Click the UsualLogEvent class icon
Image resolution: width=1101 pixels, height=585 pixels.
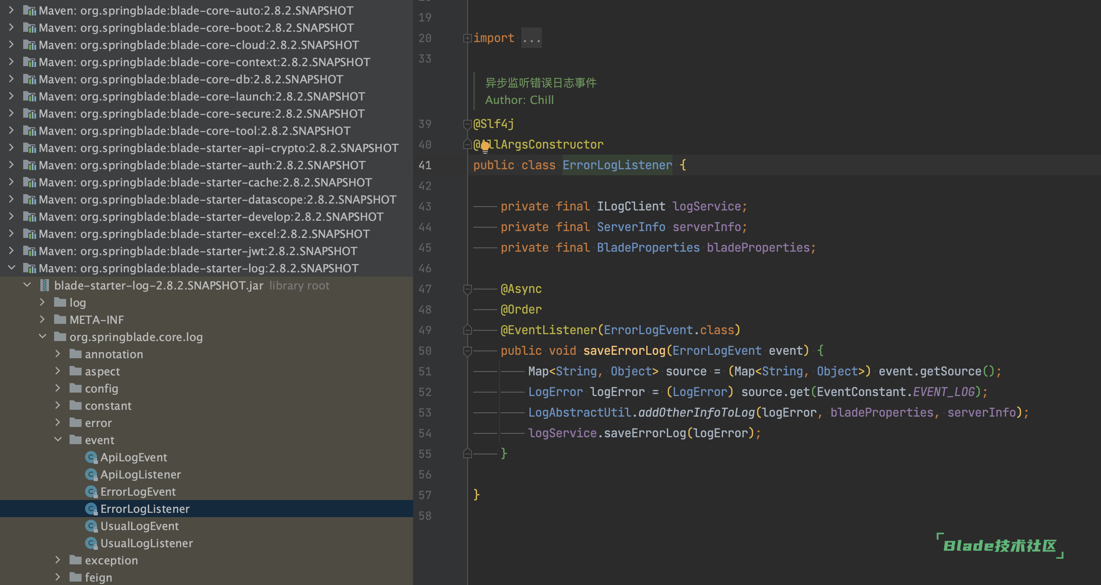tap(91, 526)
